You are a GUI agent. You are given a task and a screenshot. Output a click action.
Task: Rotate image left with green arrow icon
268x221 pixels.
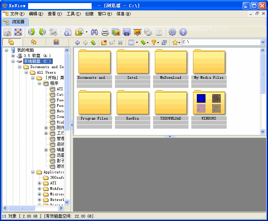[x=32, y=32]
